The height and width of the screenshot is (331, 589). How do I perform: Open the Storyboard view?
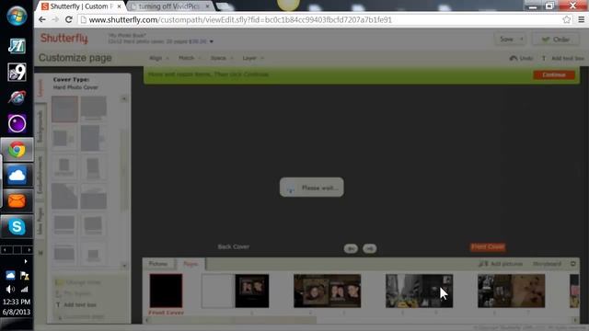coord(547,264)
